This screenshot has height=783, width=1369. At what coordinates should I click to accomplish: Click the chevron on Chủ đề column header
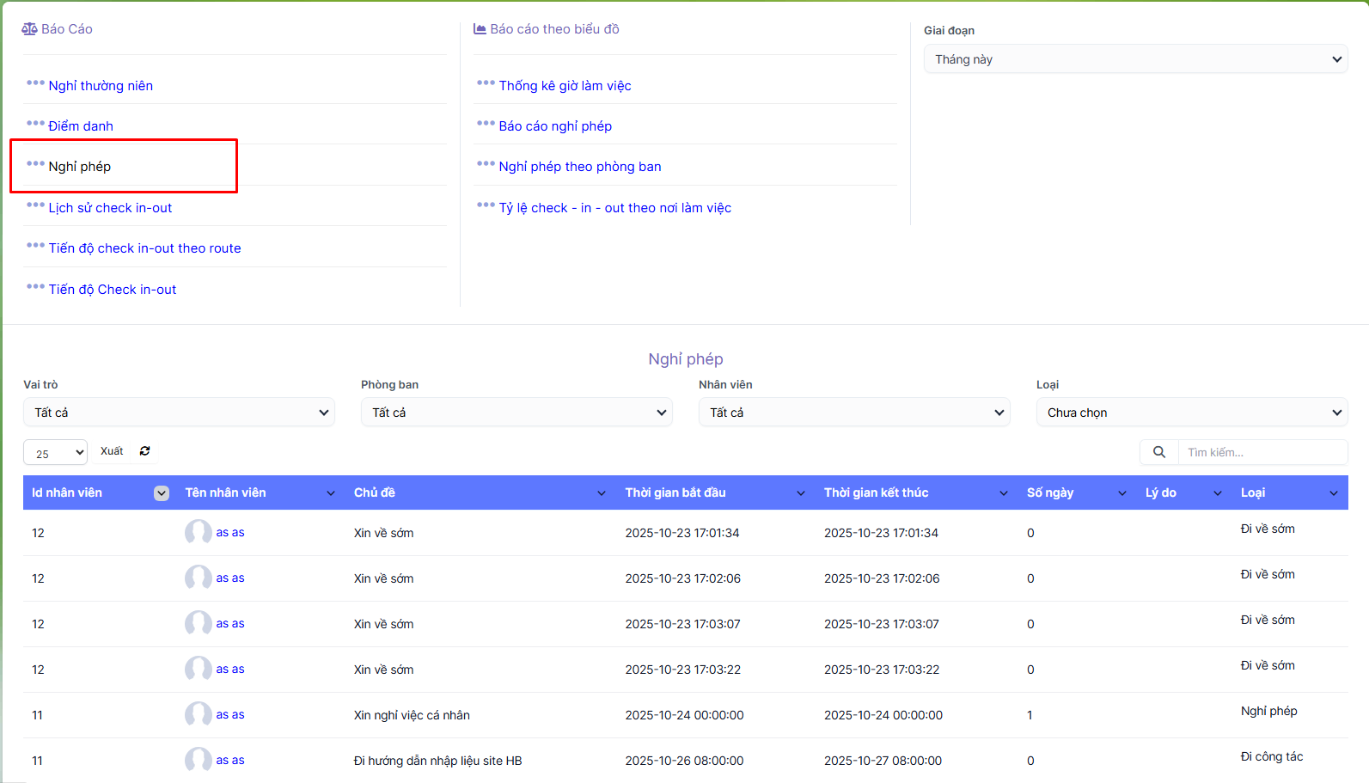pos(602,493)
